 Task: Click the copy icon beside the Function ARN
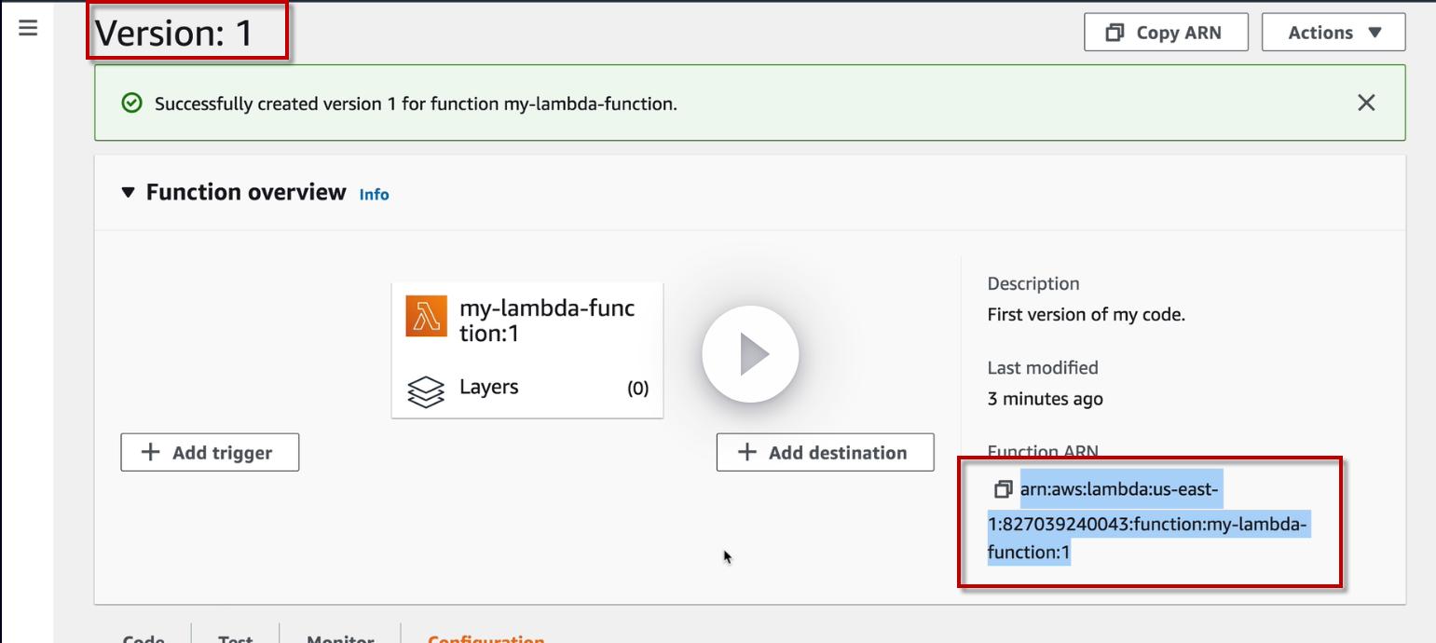(1003, 489)
